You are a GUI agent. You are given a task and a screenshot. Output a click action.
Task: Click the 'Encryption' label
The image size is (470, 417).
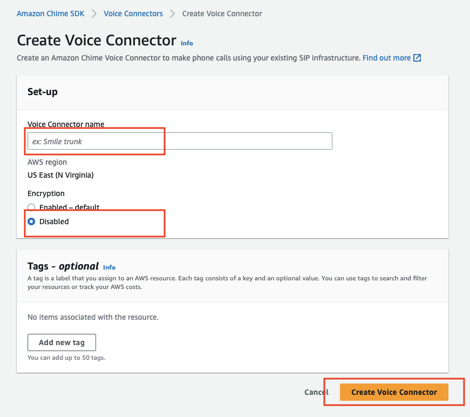coord(46,193)
